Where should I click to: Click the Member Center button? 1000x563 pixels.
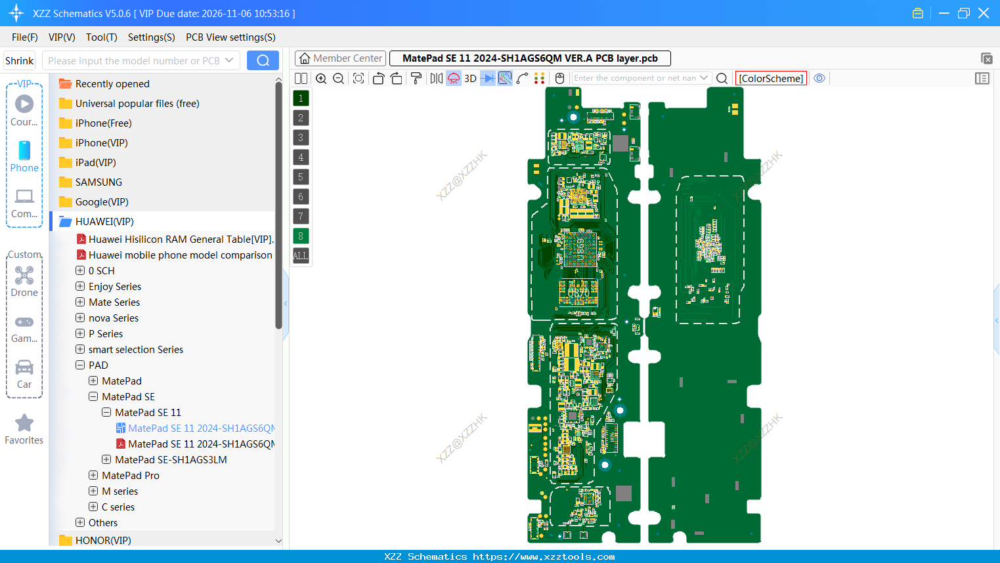pos(340,58)
